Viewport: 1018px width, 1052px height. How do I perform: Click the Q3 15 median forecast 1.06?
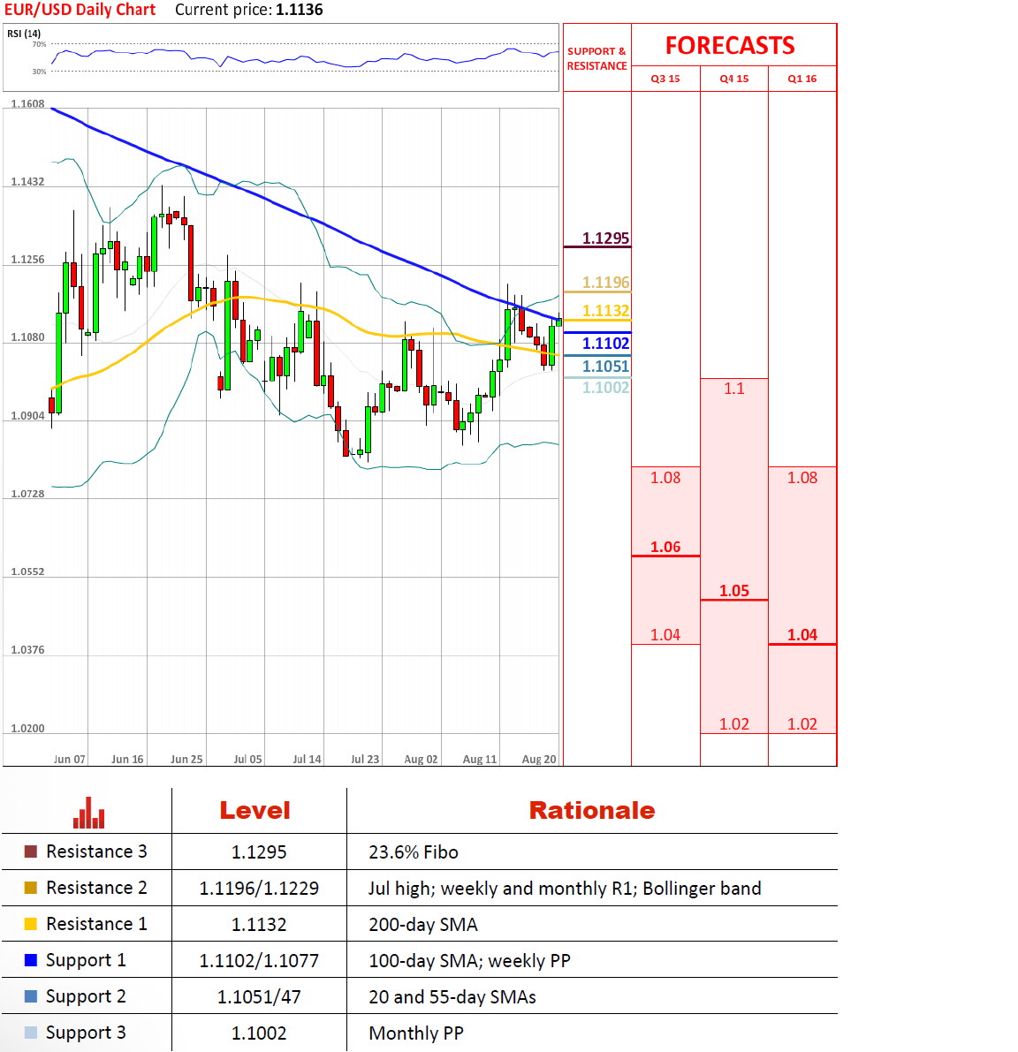(665, 548)
